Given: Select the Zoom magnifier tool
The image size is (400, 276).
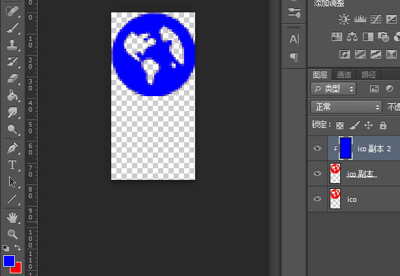Looking at the screenshot, I should [x=12, y=234].
